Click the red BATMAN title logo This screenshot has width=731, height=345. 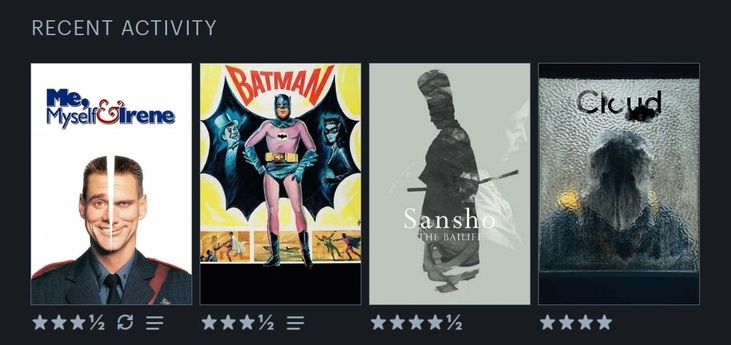[x=280, y=84]
